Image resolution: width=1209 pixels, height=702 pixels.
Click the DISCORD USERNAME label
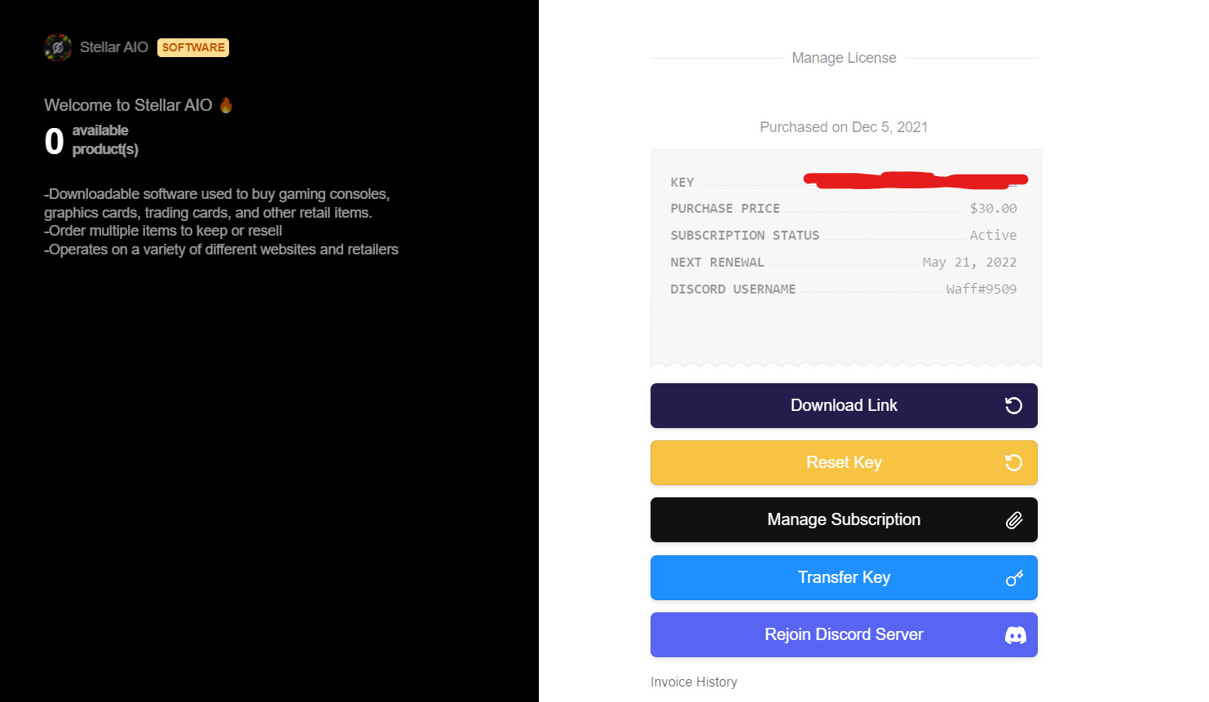pos(733,289)
